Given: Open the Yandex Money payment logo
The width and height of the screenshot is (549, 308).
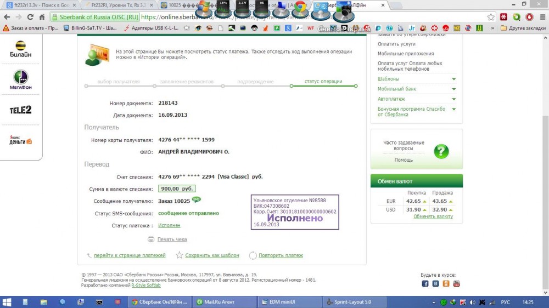Looking at the screenshot, I should click(x=20, y=140).
